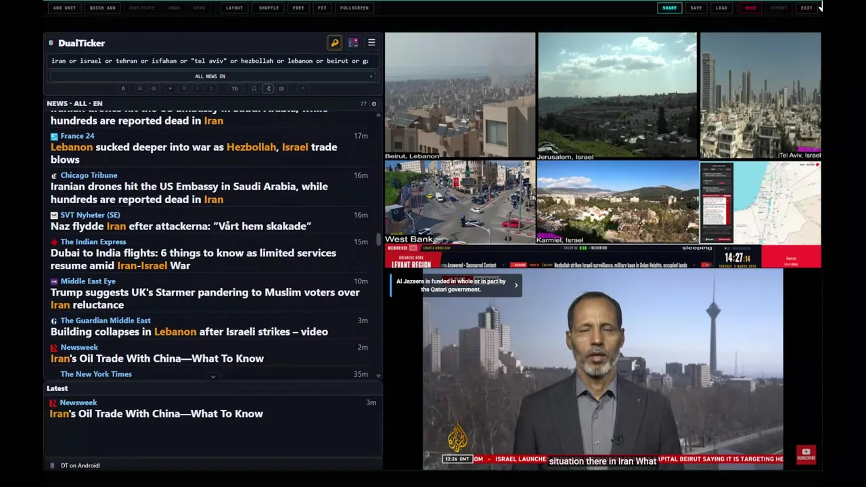This screenshot has width=866, height=487.
Task: Click the media playlist icon in DualTicker header
Action: click(353, 43)
